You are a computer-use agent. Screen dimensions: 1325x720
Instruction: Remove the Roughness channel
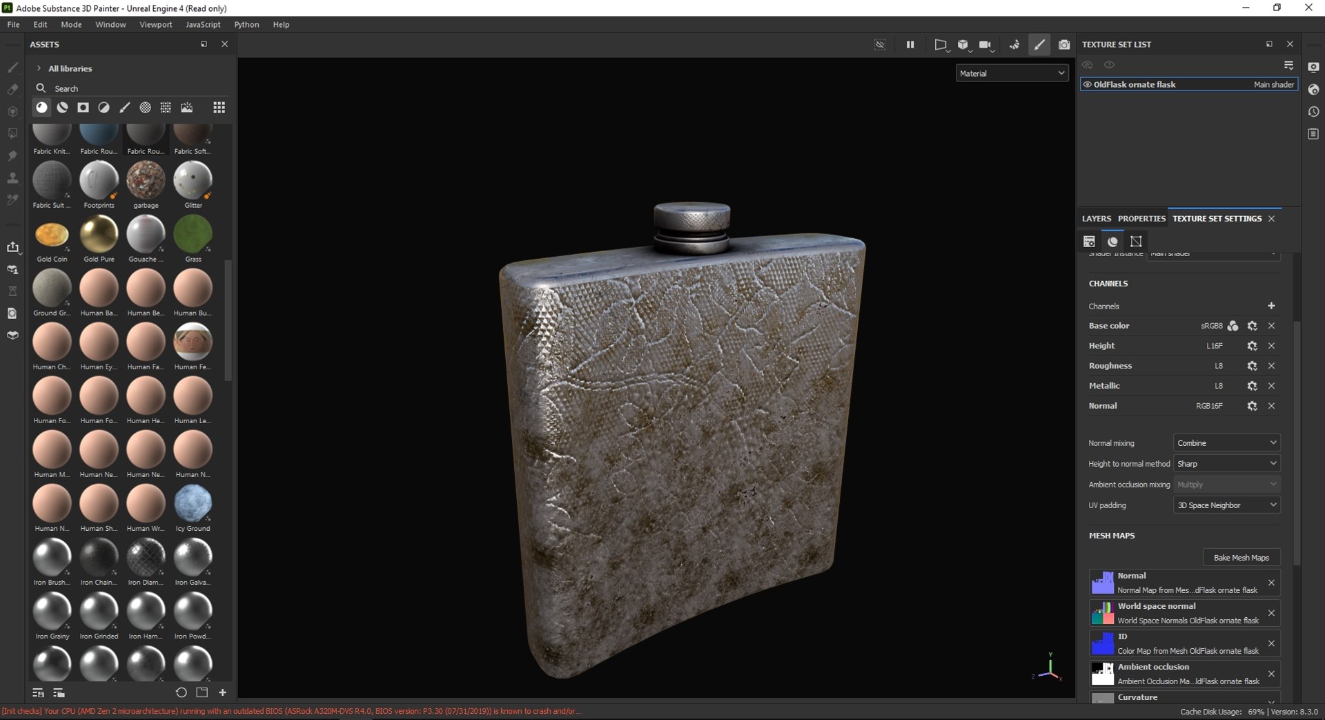click(1271, 366)
